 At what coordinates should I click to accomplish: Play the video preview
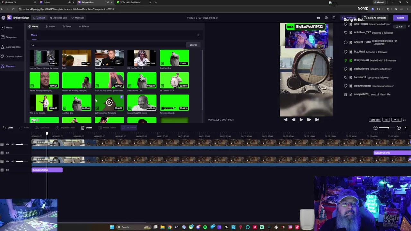click(x=301, y=120)
